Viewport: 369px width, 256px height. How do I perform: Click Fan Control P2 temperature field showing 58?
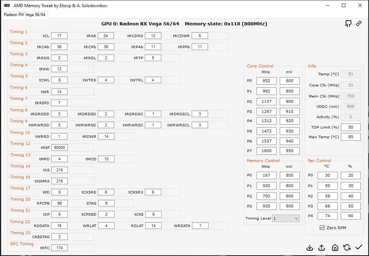coord(328,196)
